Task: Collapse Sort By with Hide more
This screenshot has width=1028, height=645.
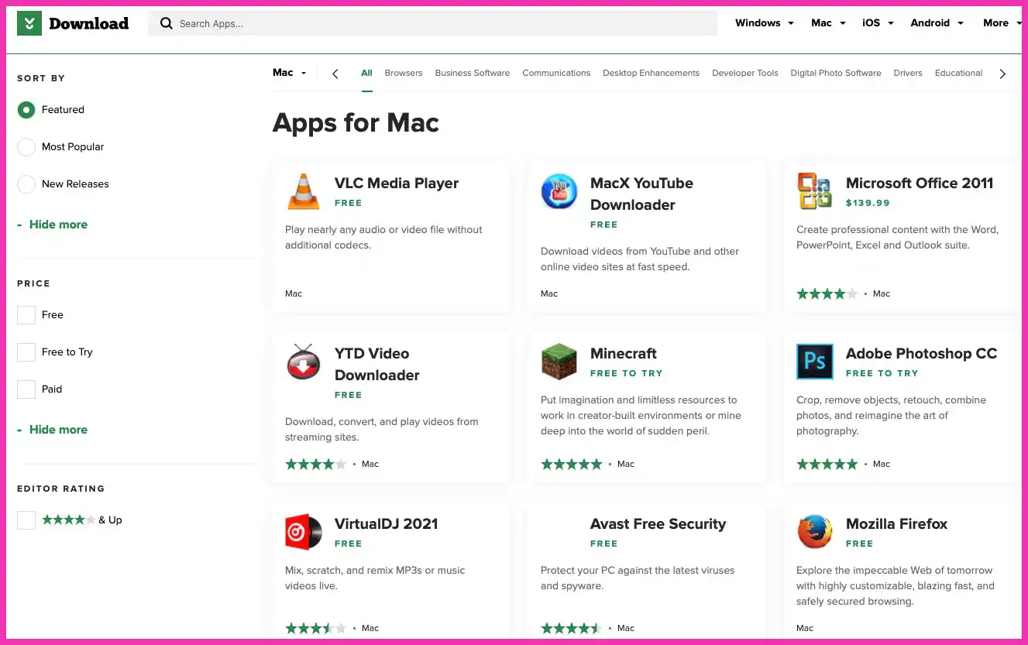Action: tap(53, 225)
